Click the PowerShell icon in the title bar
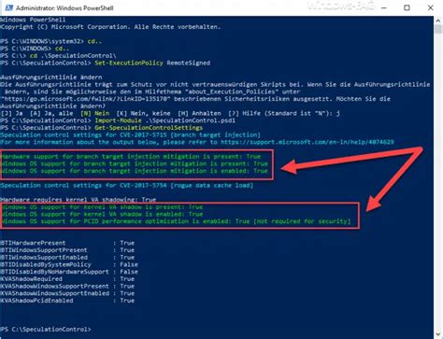Image resolution: width=443 pixels, height=339 pixels. point(8,7)
